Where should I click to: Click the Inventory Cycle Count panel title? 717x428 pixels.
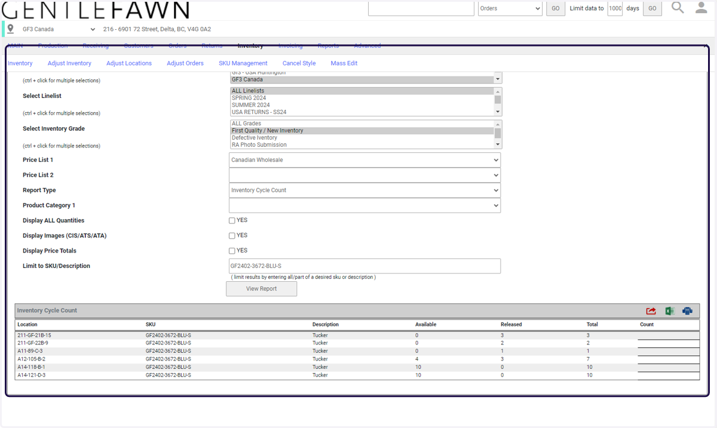tap(47, 311)
